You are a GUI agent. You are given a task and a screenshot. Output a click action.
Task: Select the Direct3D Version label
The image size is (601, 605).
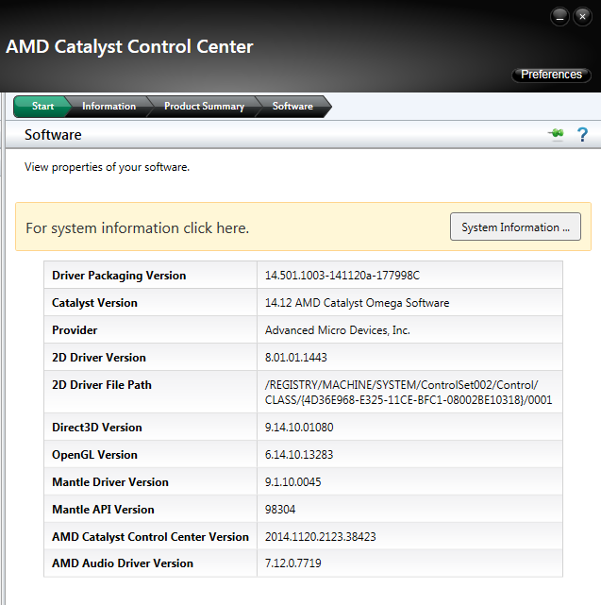tap(97, 428)
